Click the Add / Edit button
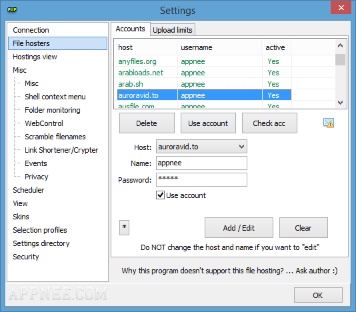Screen dimensions: 356x312 tap(239, 228)
